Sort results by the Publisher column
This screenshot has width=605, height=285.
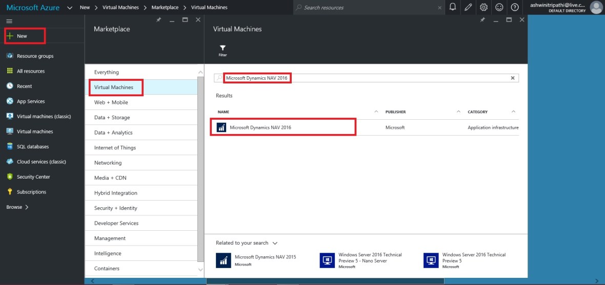tap(395, 112)
